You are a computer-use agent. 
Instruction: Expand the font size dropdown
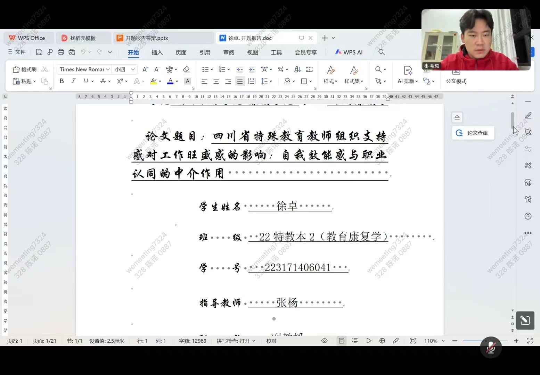click(133, 69)
